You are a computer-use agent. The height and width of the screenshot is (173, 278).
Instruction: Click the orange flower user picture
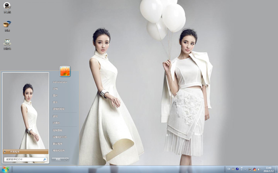(x=65, y=72)
